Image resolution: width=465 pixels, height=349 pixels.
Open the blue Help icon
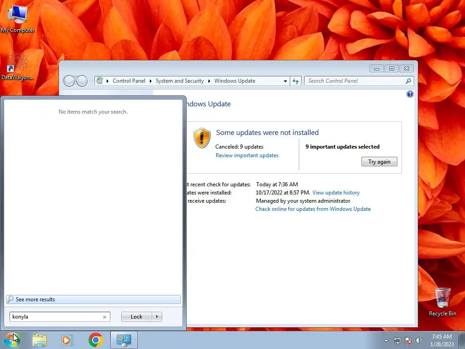pos(410,94)
